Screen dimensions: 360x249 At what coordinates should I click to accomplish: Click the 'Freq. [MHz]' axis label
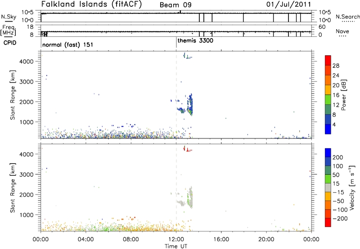click(8, 30)
